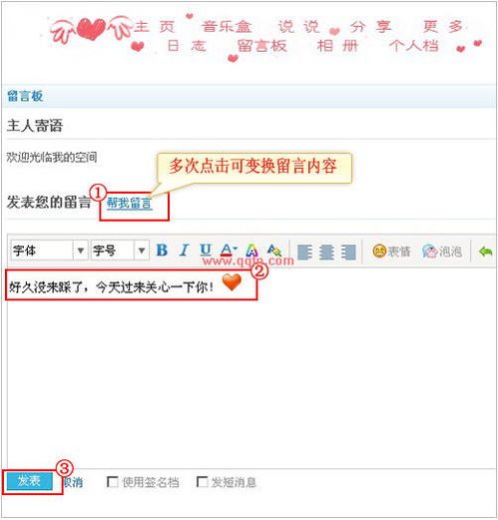Image resolution: width=498 pixels, height=520 pixels.
Task: Underline the message text
Action: pyautogui.click(x=206, y=251)
